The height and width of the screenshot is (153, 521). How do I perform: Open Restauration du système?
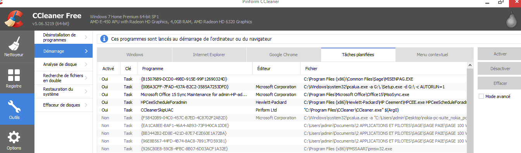click(64, 91)
